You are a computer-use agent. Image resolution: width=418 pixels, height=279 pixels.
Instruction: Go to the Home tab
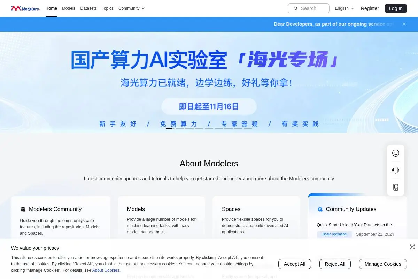[51, 8]
